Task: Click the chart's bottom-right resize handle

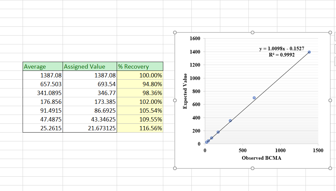Action: pos(330,168)
